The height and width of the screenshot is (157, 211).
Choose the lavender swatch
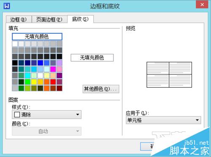click(x=60, y=63)
